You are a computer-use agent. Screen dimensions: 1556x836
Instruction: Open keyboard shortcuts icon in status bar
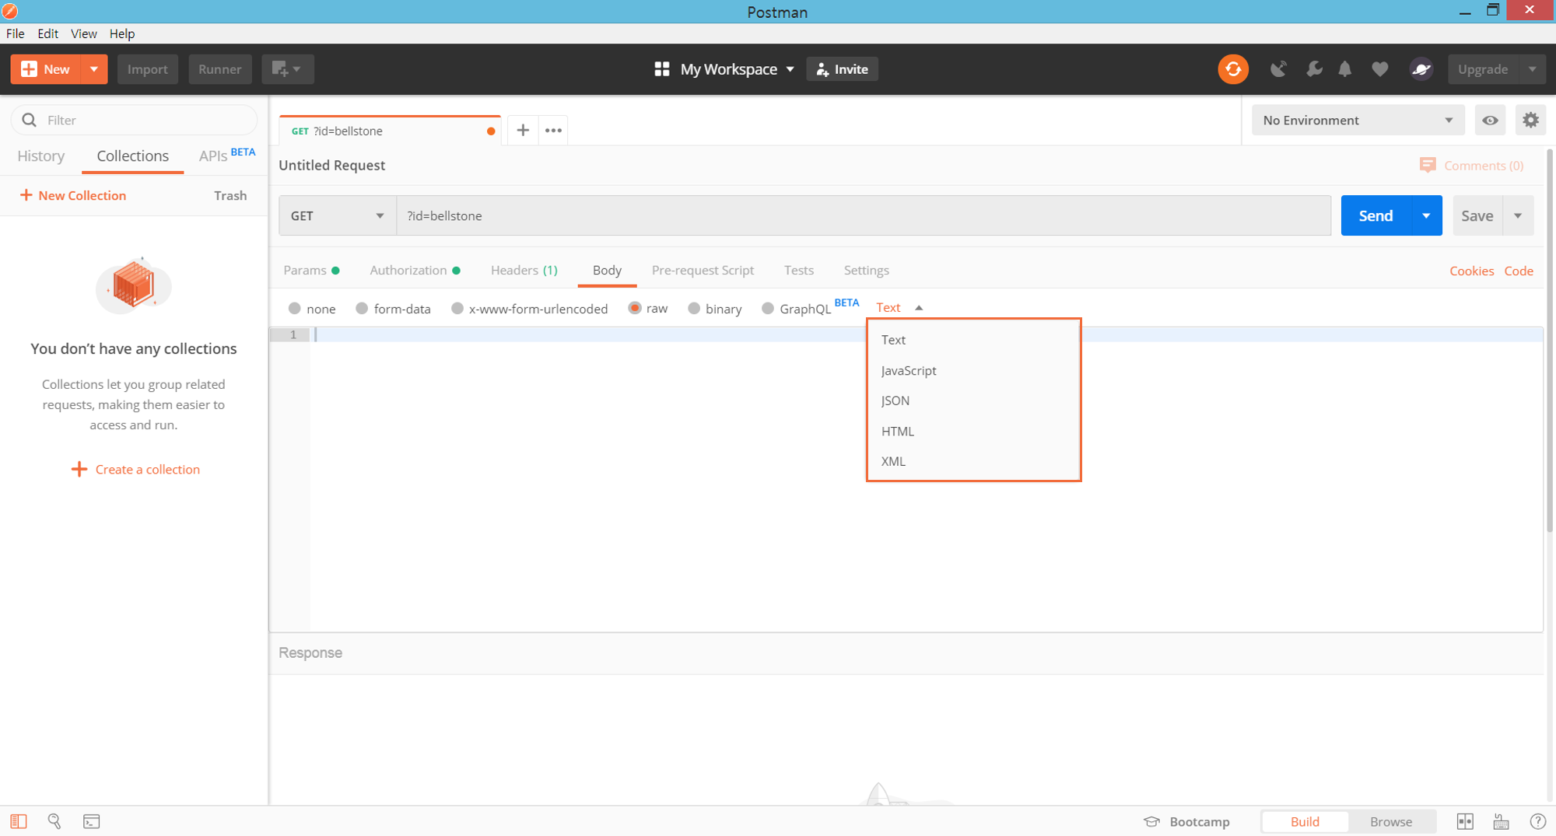pyautogui.click(x=1502, y=821)
